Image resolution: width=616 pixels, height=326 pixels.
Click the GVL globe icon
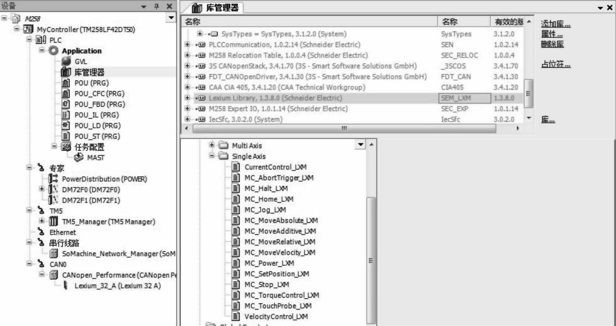click(x=66, y=61)
